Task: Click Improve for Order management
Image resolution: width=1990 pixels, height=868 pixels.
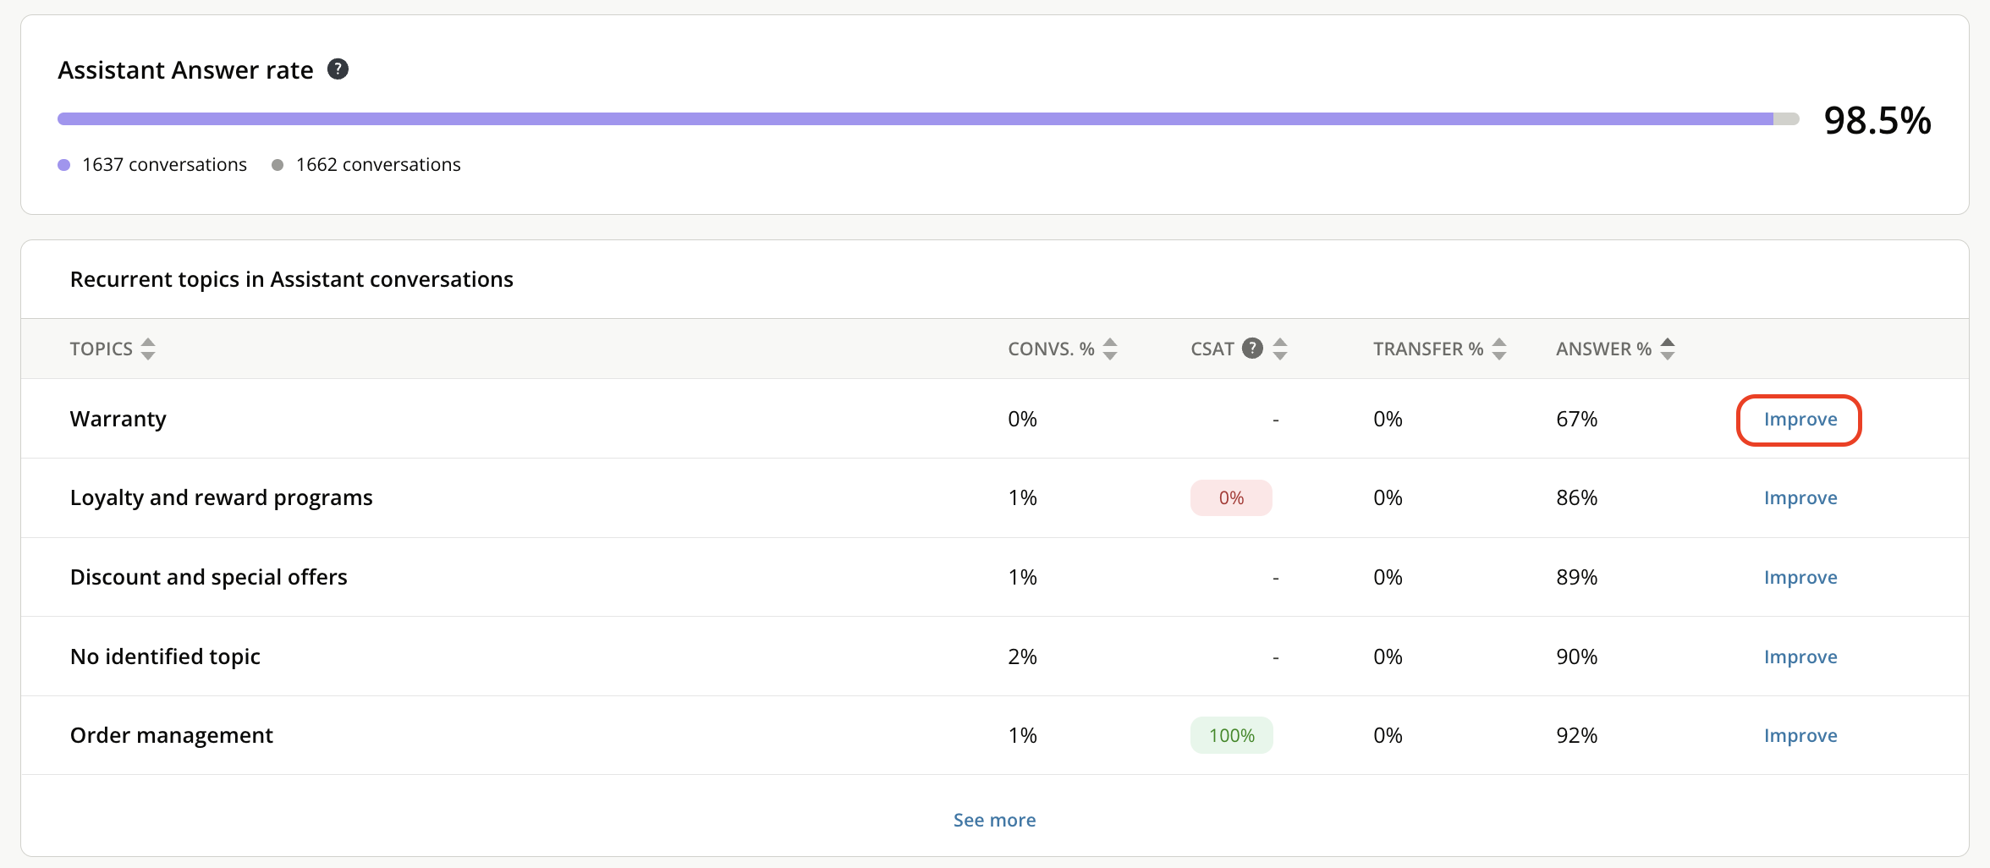Action: point(1800,736)
